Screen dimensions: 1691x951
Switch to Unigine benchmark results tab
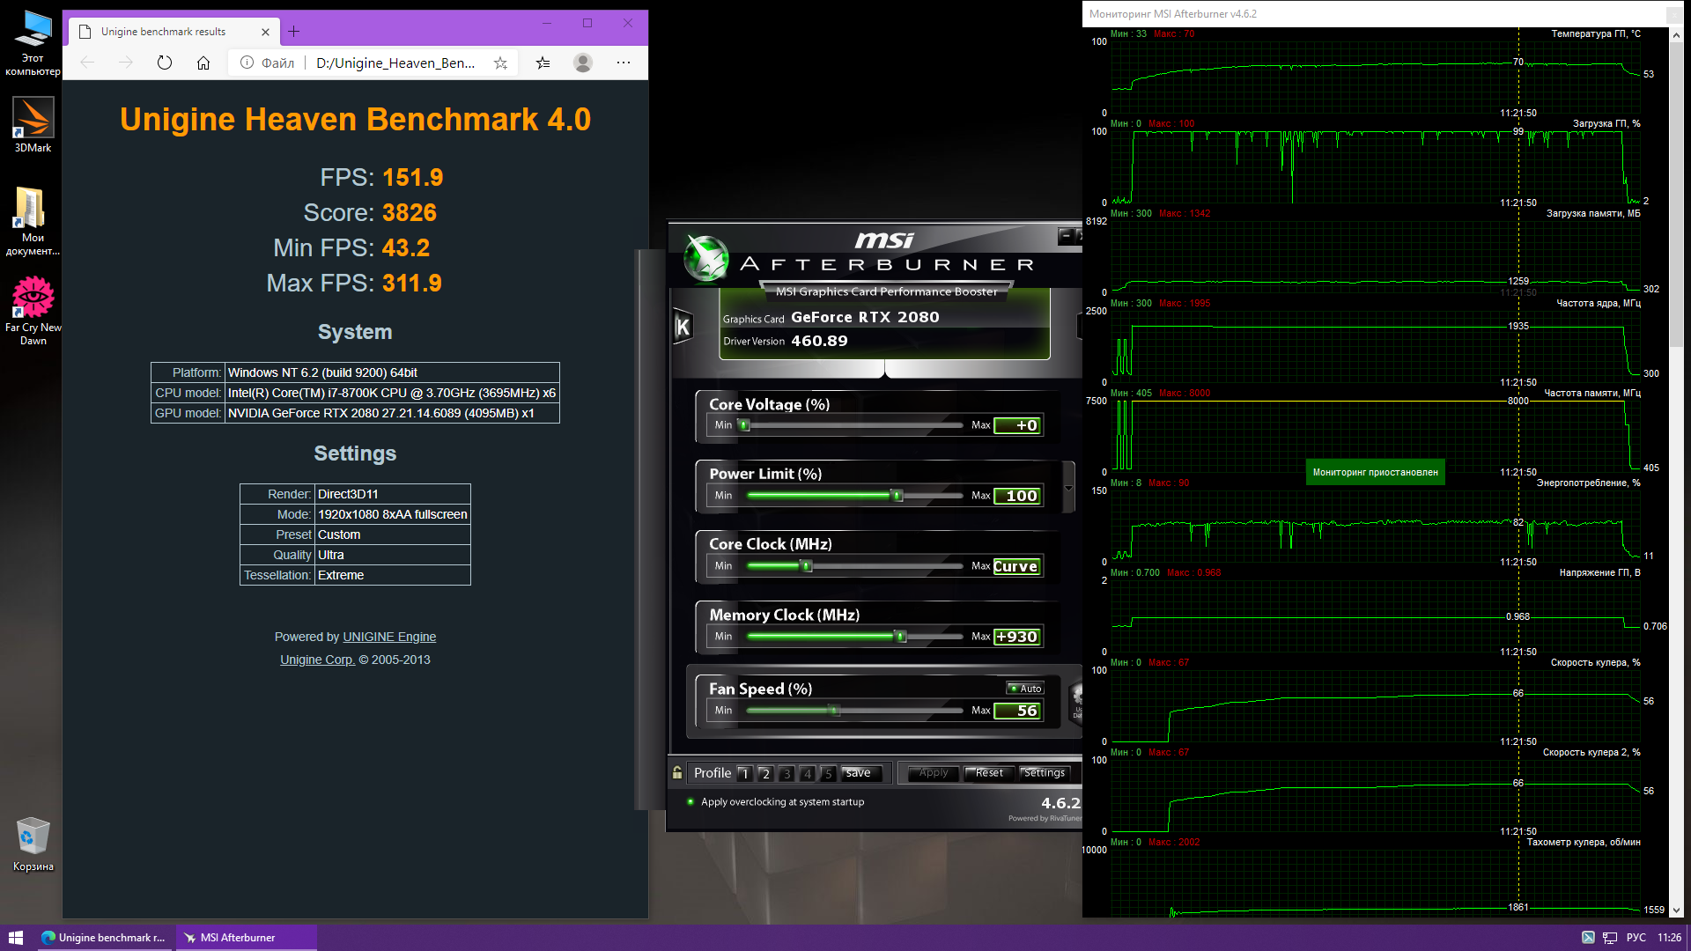164,32
